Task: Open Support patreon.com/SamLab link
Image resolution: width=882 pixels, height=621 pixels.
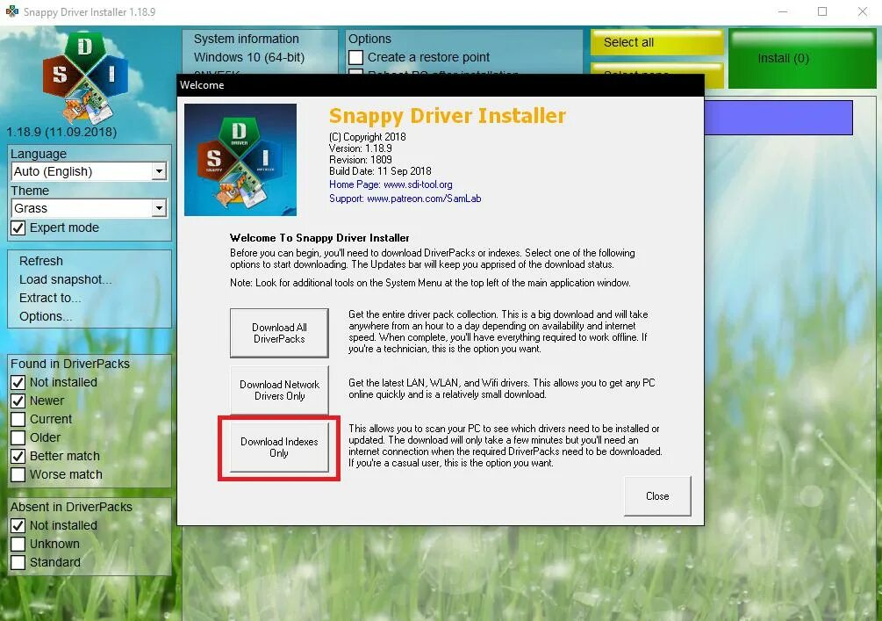Action: (405, 199)
